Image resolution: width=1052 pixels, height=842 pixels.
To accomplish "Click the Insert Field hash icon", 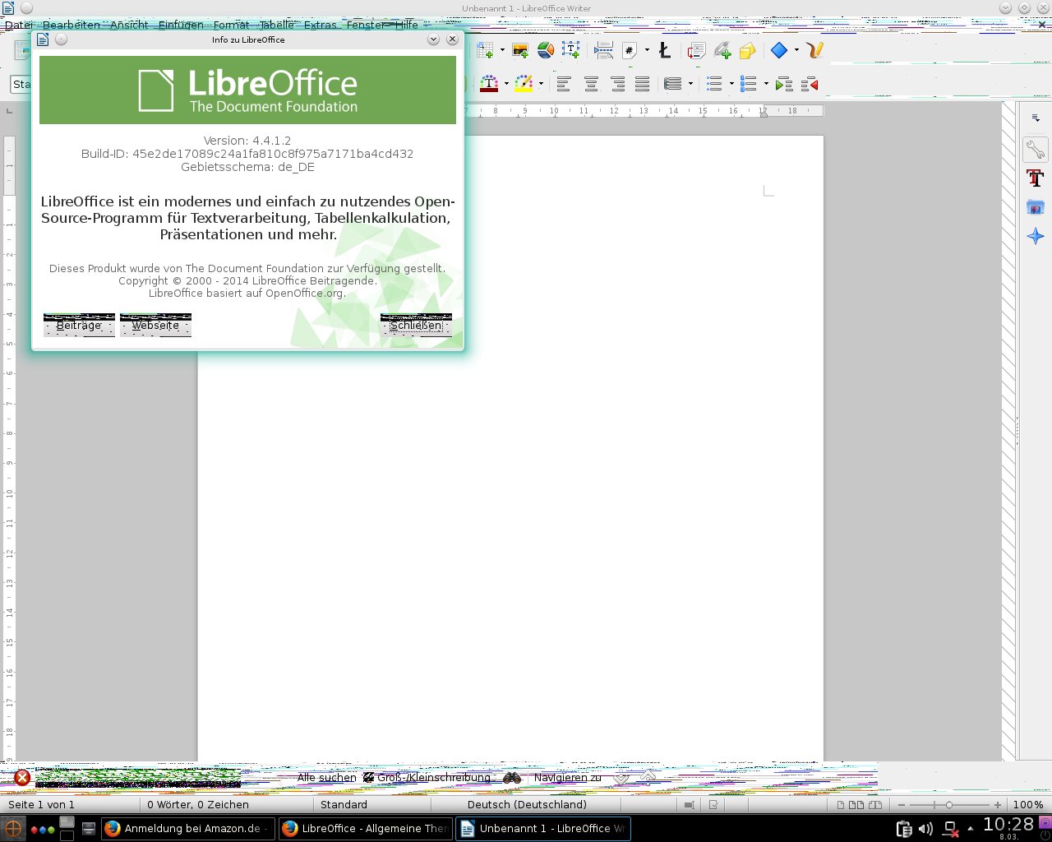I will click(630, 50).
